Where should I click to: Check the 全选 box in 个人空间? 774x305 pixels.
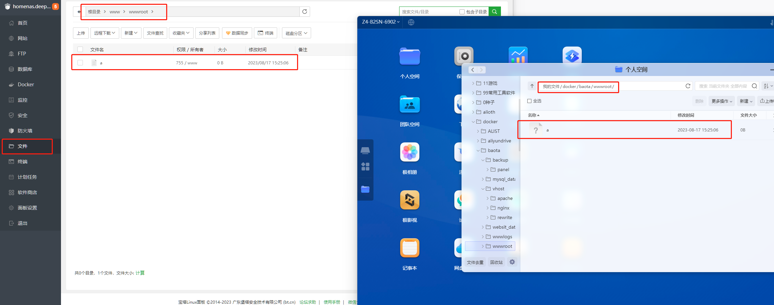[x=529, y=101]
